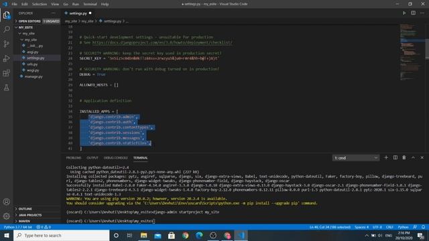Open Google Chrome from taskbar
The image size is (429, 241).
[185, 235]
